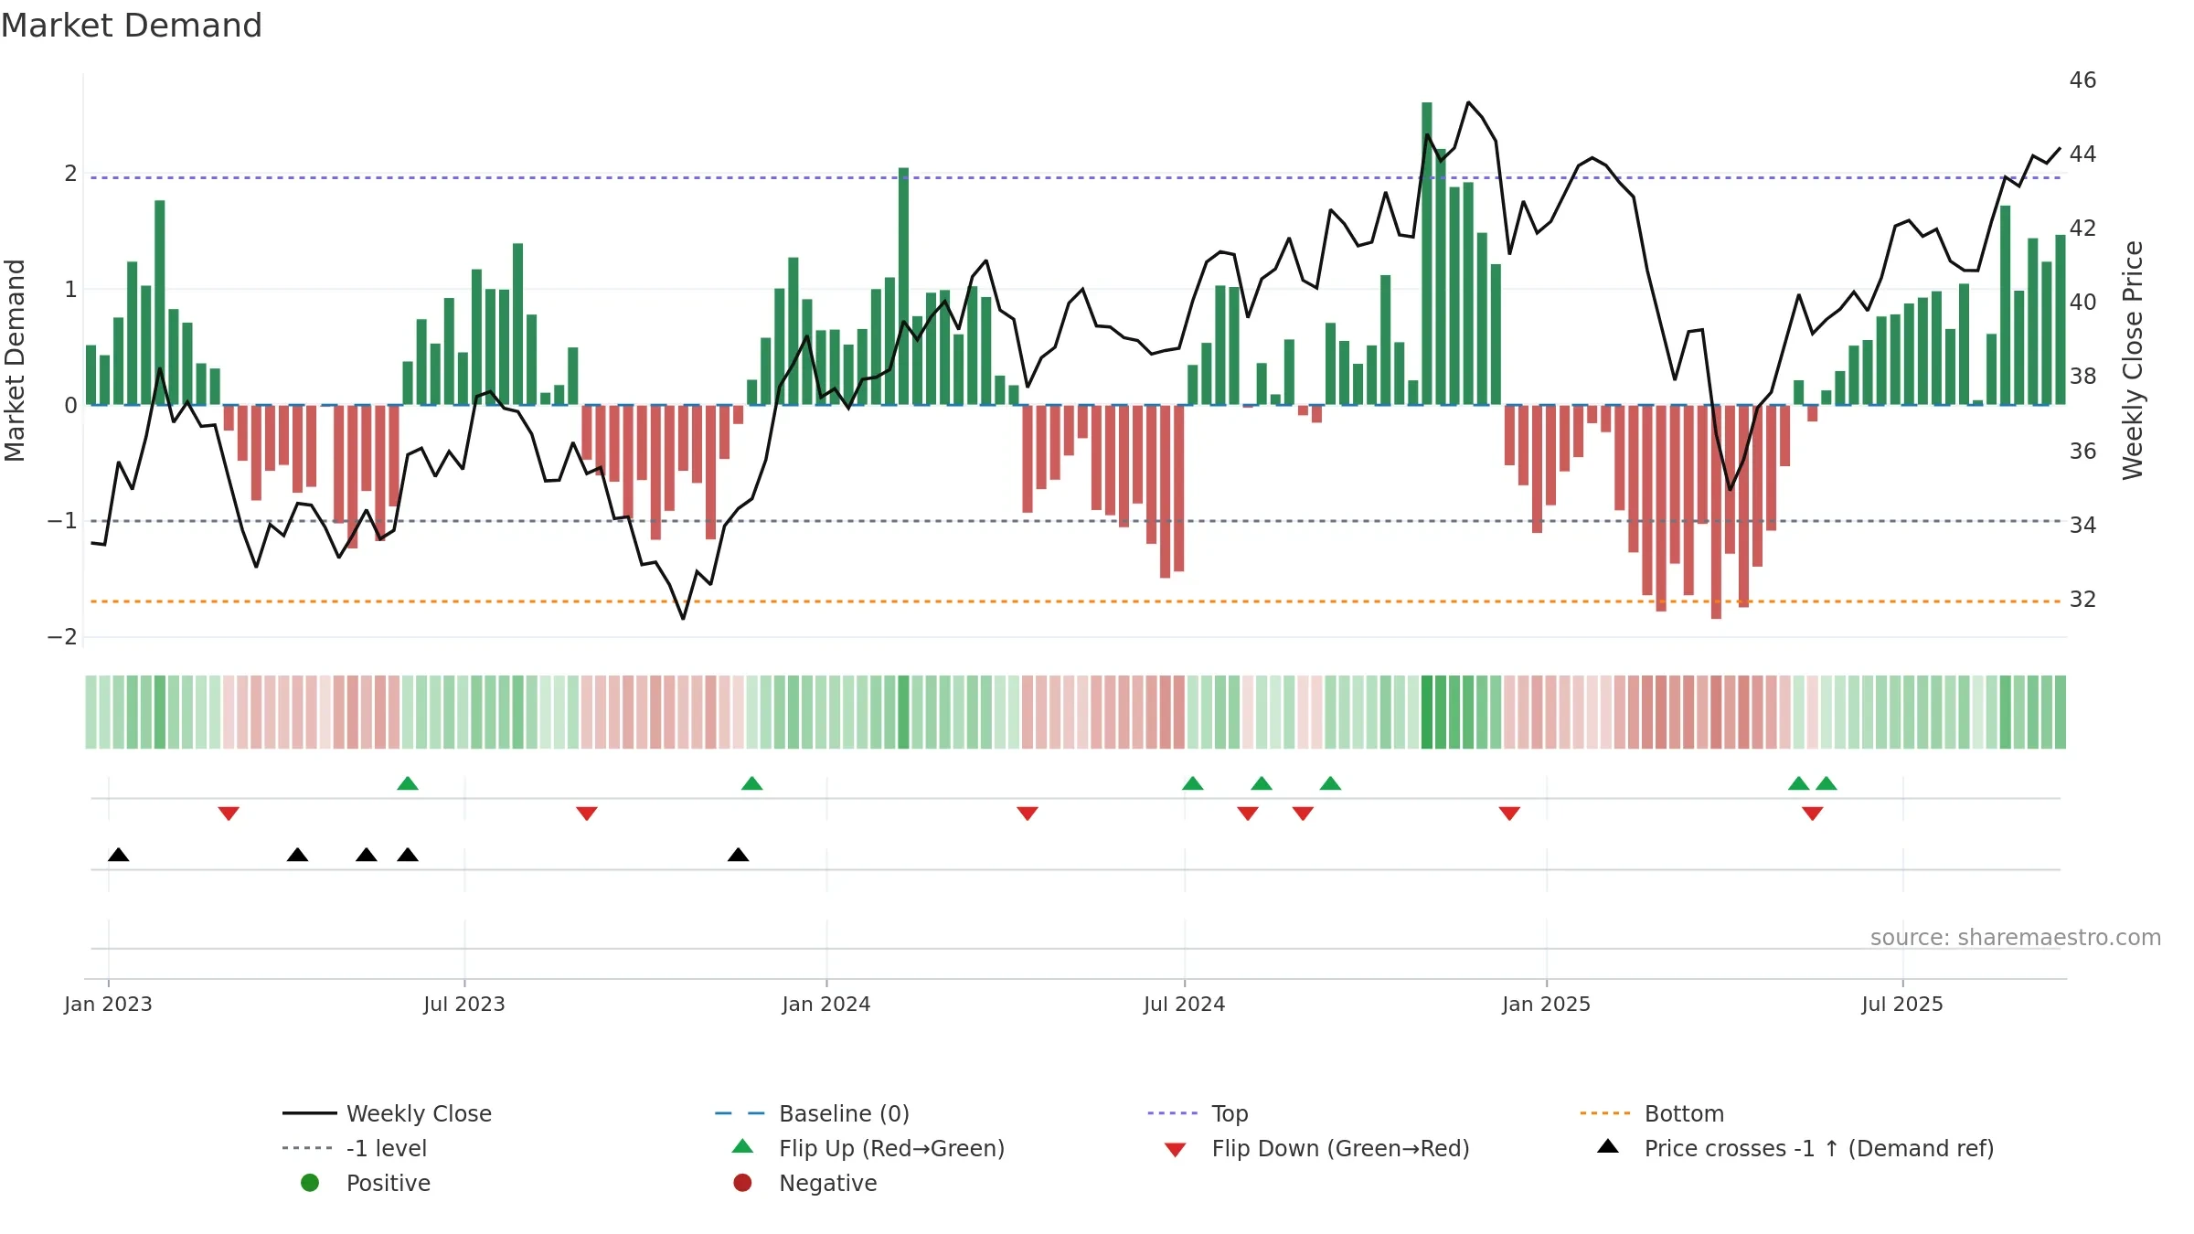2194x1234 pixels.
Task: Click the source: sharemaestro.com text
Action: 2016,937
